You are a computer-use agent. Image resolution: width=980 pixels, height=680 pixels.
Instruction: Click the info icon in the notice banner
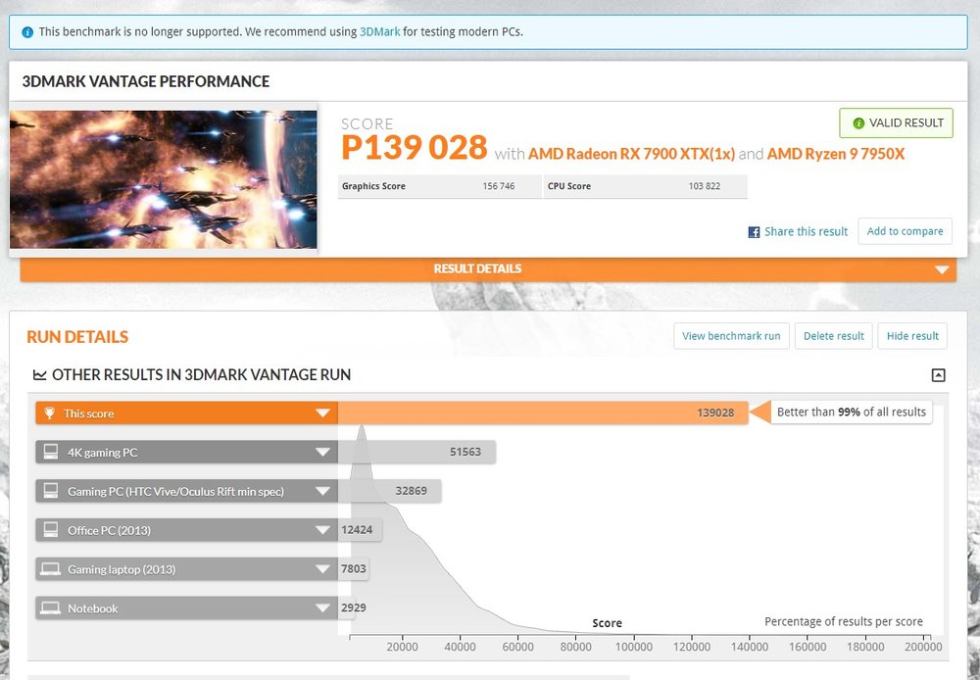point(27,31)
